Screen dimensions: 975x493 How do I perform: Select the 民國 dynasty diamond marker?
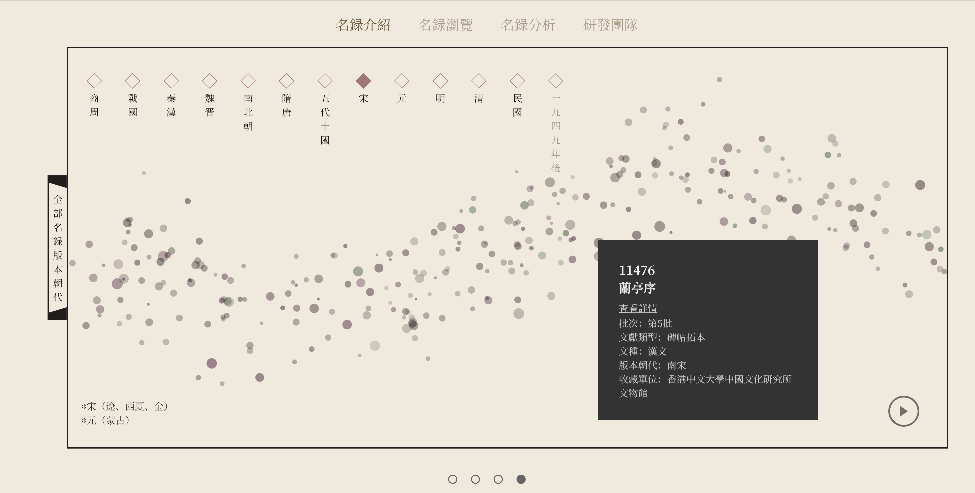point(517,81)
